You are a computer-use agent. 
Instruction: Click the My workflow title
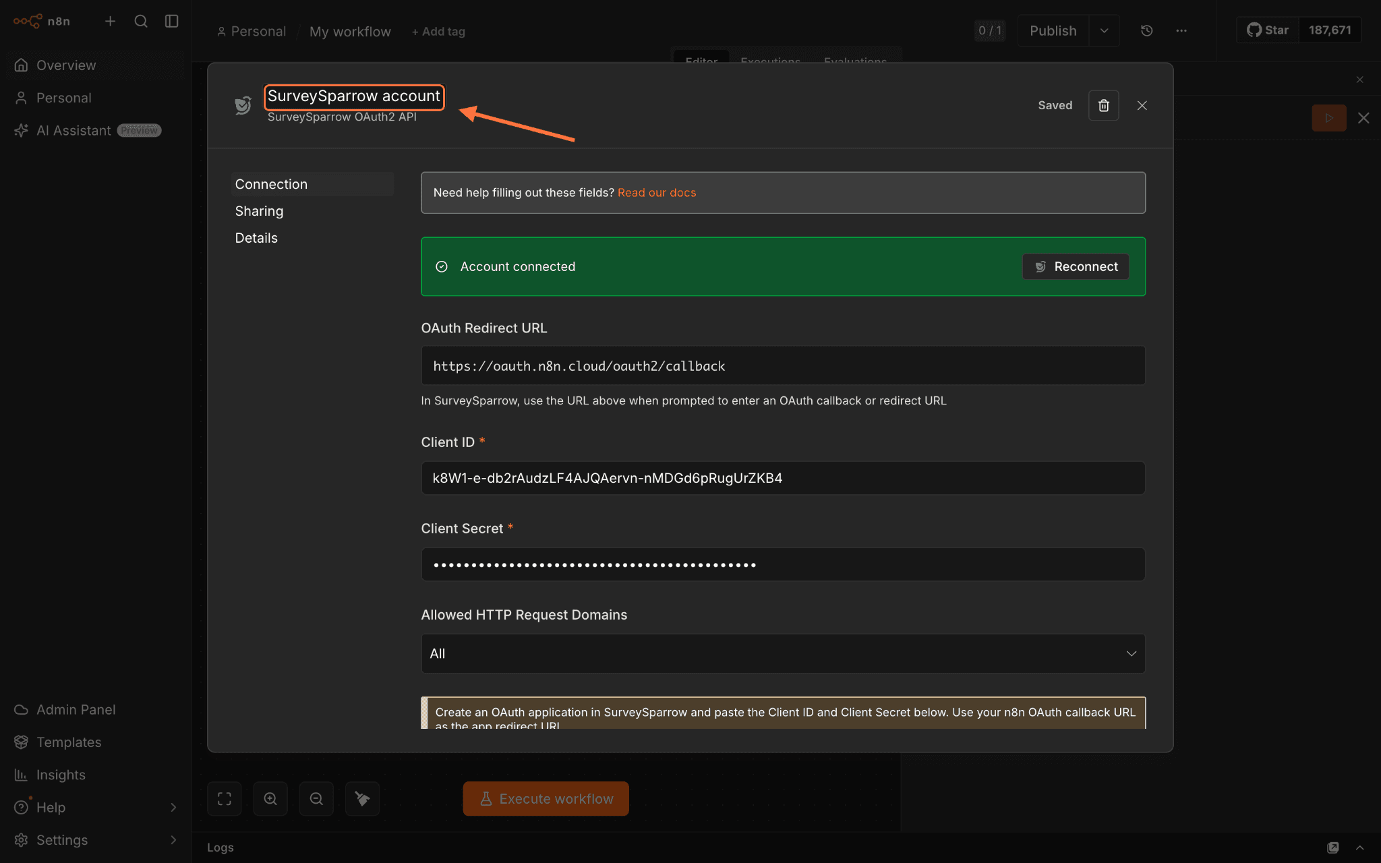coord(350,32)
